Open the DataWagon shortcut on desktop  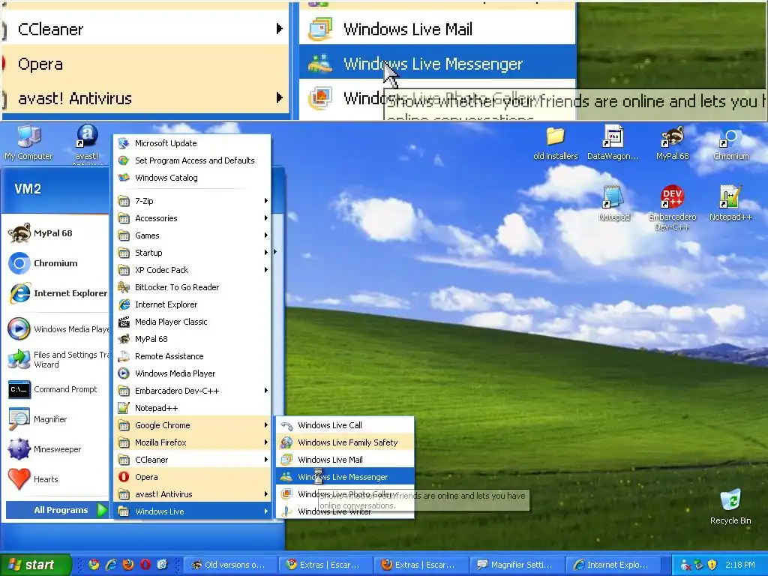point(613,143)
